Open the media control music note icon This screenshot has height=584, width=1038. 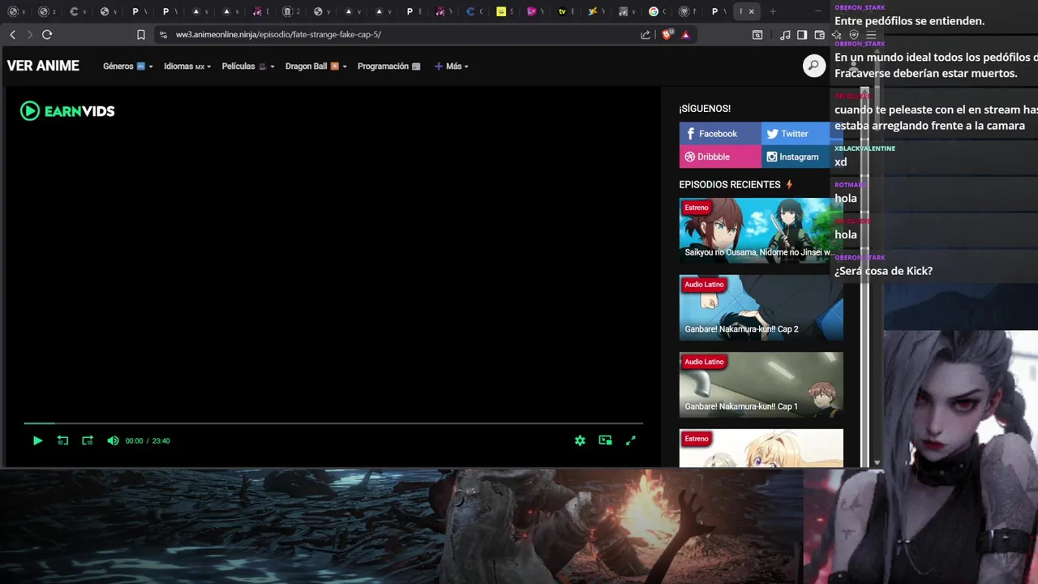[x=785, y=35]
